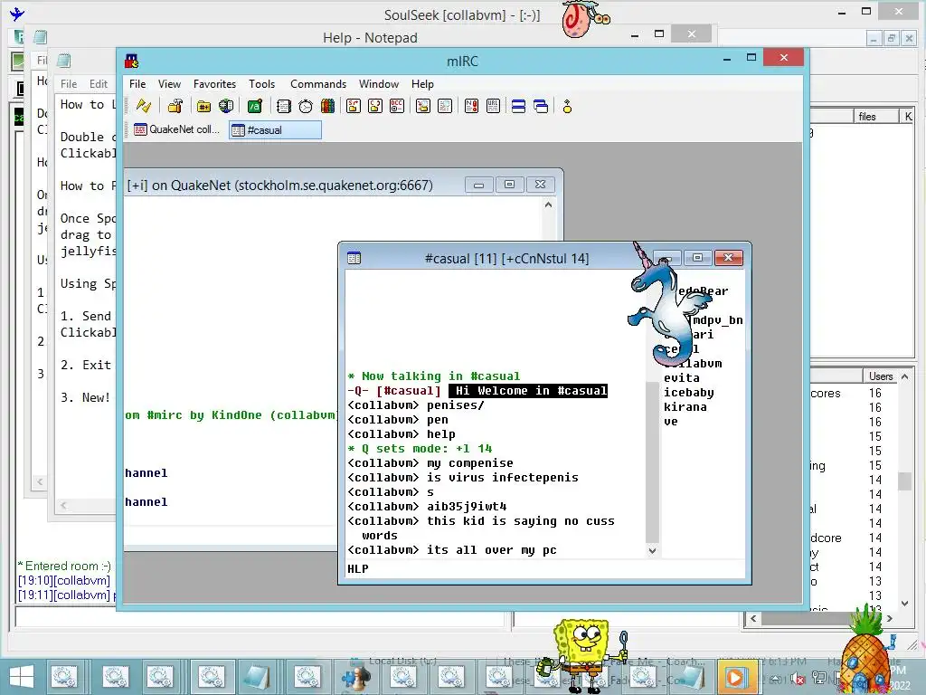Click the SoulSeek room list scrollbar thumb

tap(904, 481)
